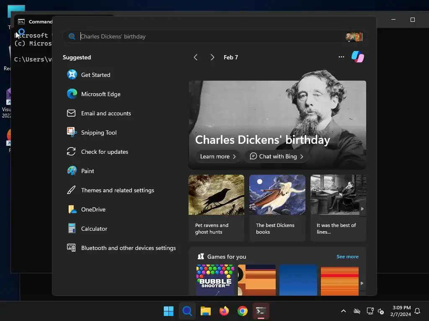Click the Command Prompt window title icon

coord(21,22)
